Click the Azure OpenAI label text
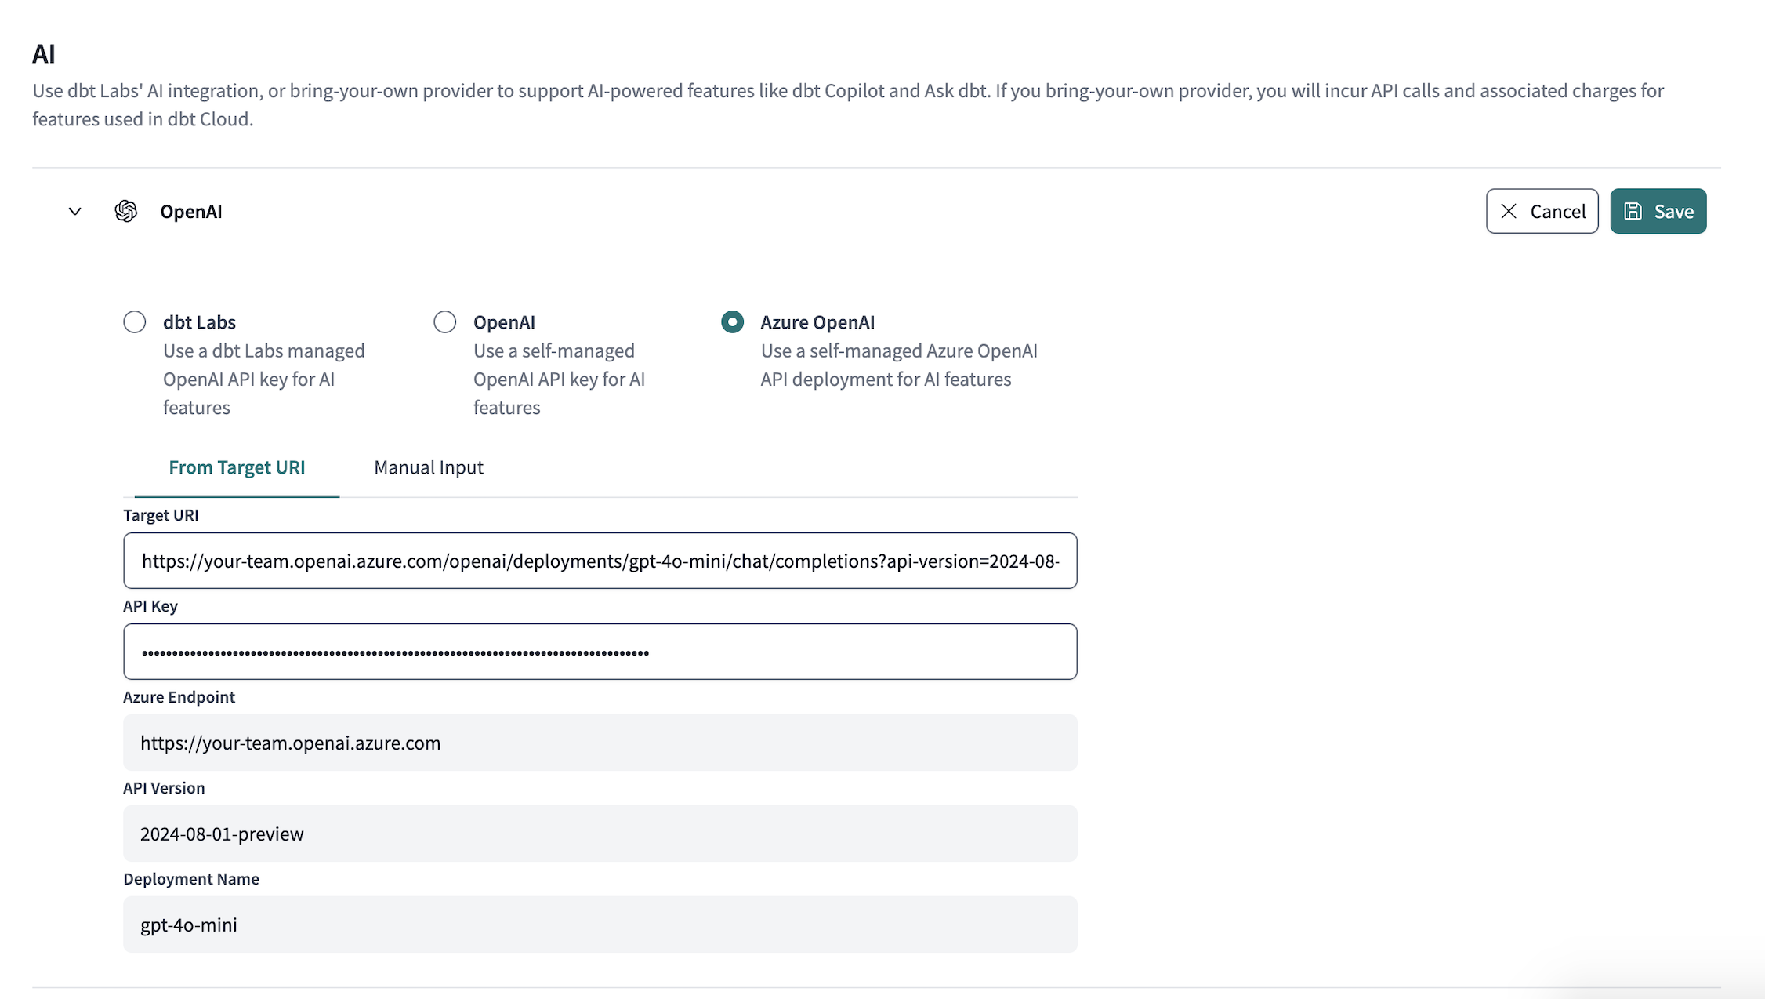Image resolution: width=1765 pixels, height=999 pixels. coord(818,321)
